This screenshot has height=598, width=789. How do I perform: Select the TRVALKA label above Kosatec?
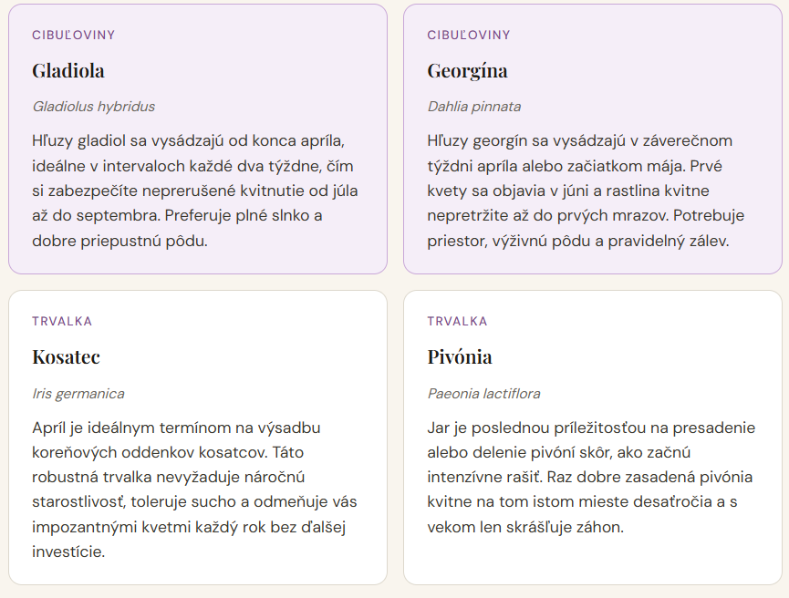[62, 321]
